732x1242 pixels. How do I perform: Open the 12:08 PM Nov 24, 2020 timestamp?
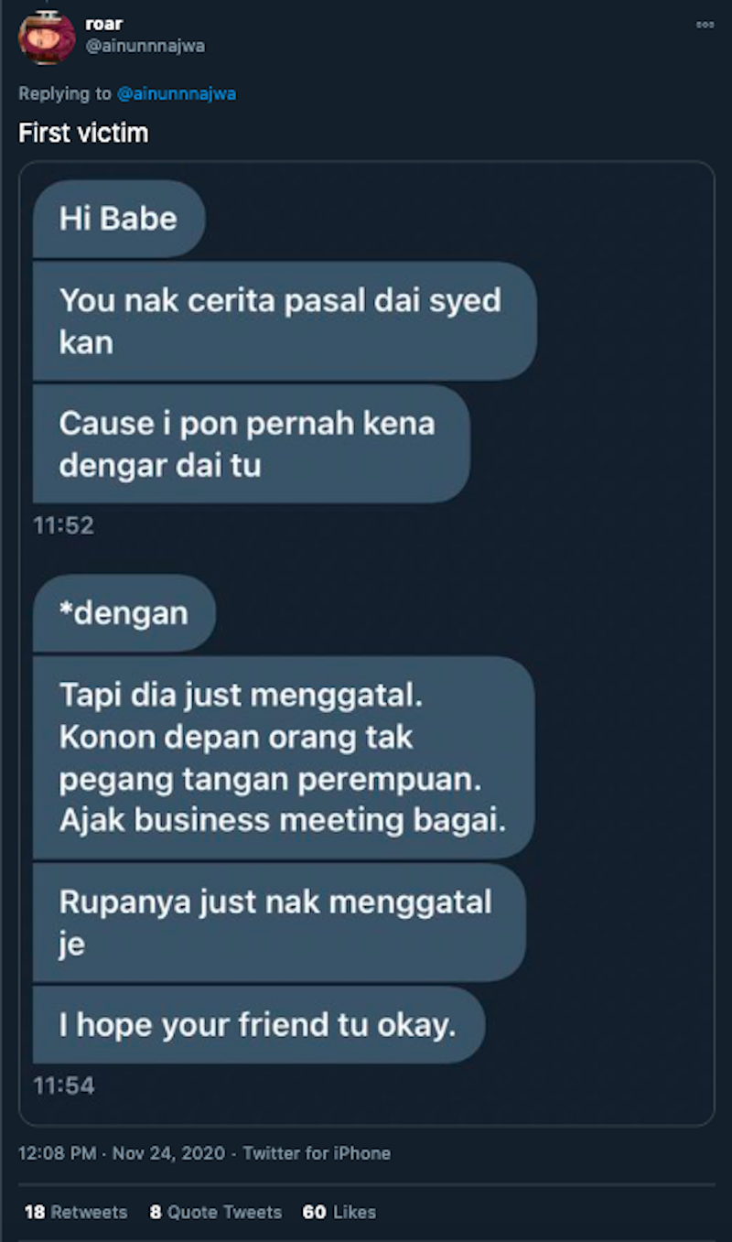pos(122,1153)
